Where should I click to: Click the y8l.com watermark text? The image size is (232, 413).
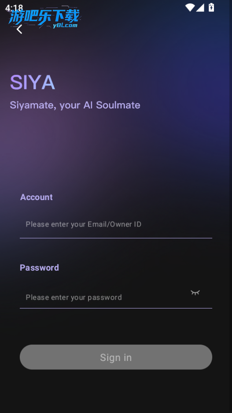coord(65,25)
